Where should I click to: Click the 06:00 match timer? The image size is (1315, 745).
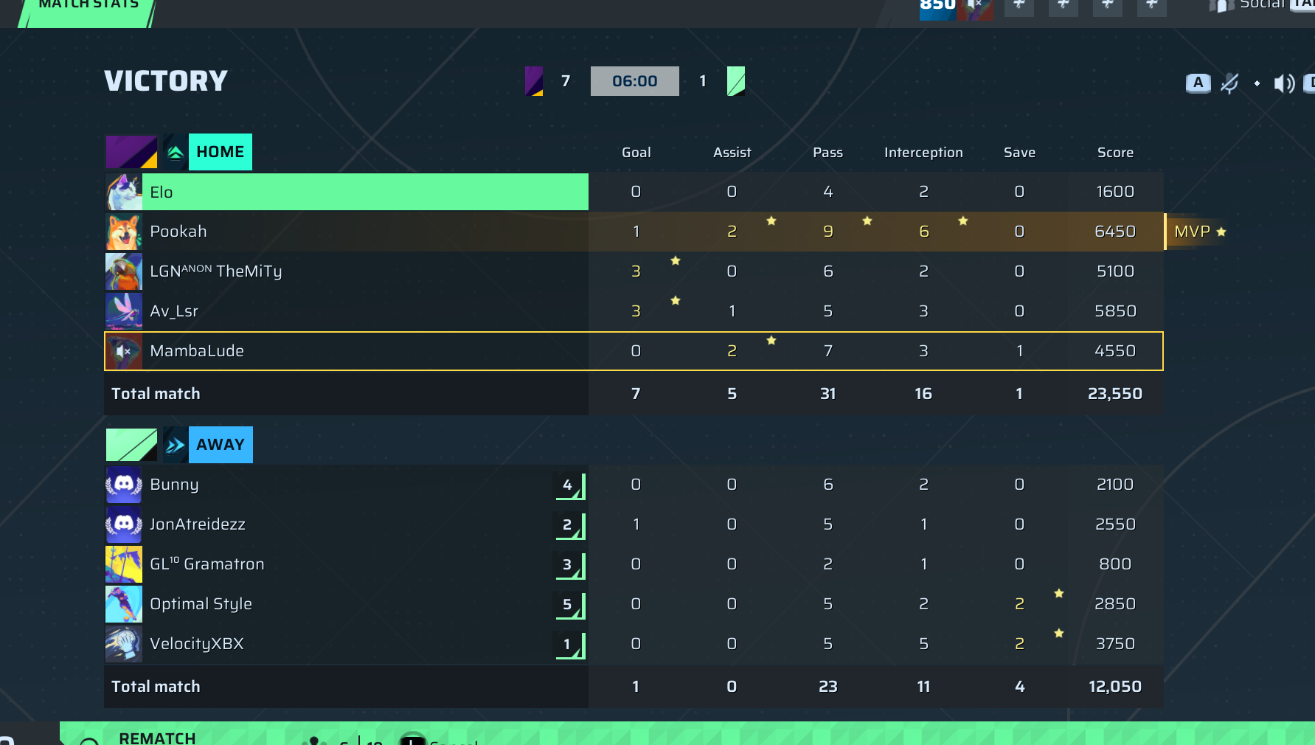pos(635,81)
